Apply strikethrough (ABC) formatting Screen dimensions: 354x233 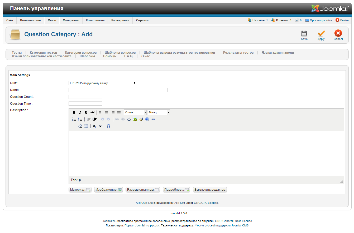click(x=92, y=113)
